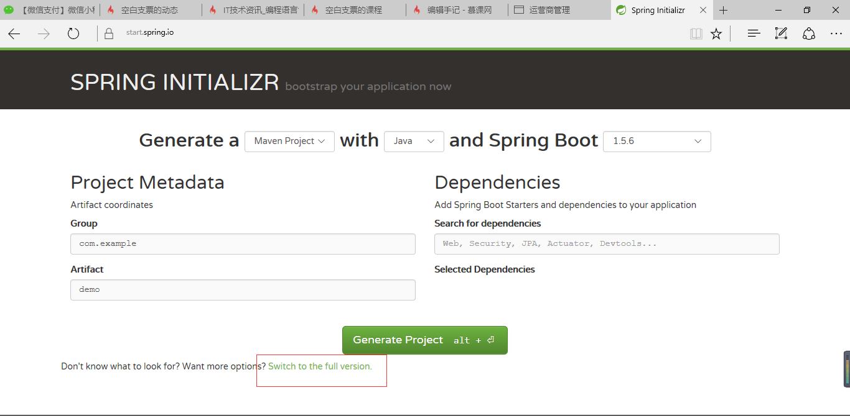Viewport: 850px width, 416px height.
Task: Select the 编辑手记 - 慕课网 tab
Action: point(456,10)
